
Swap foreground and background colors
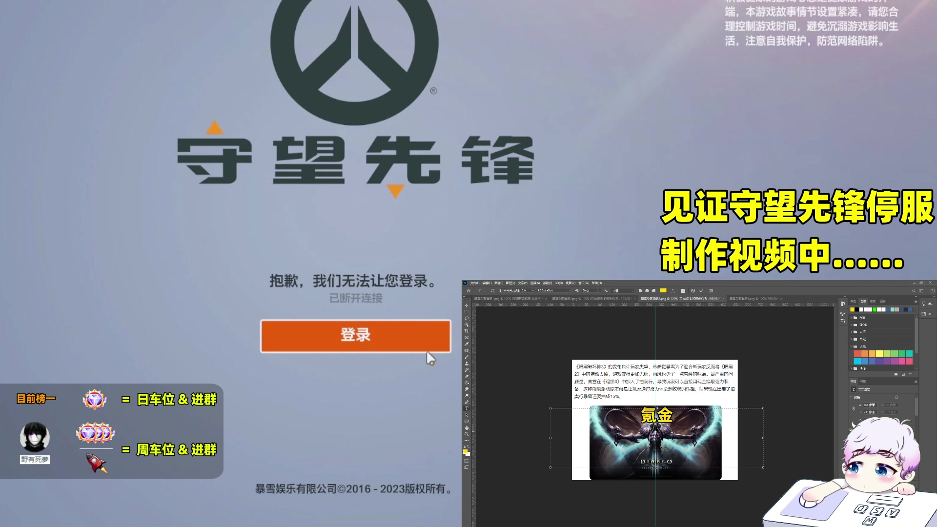[x=468, y=446]
